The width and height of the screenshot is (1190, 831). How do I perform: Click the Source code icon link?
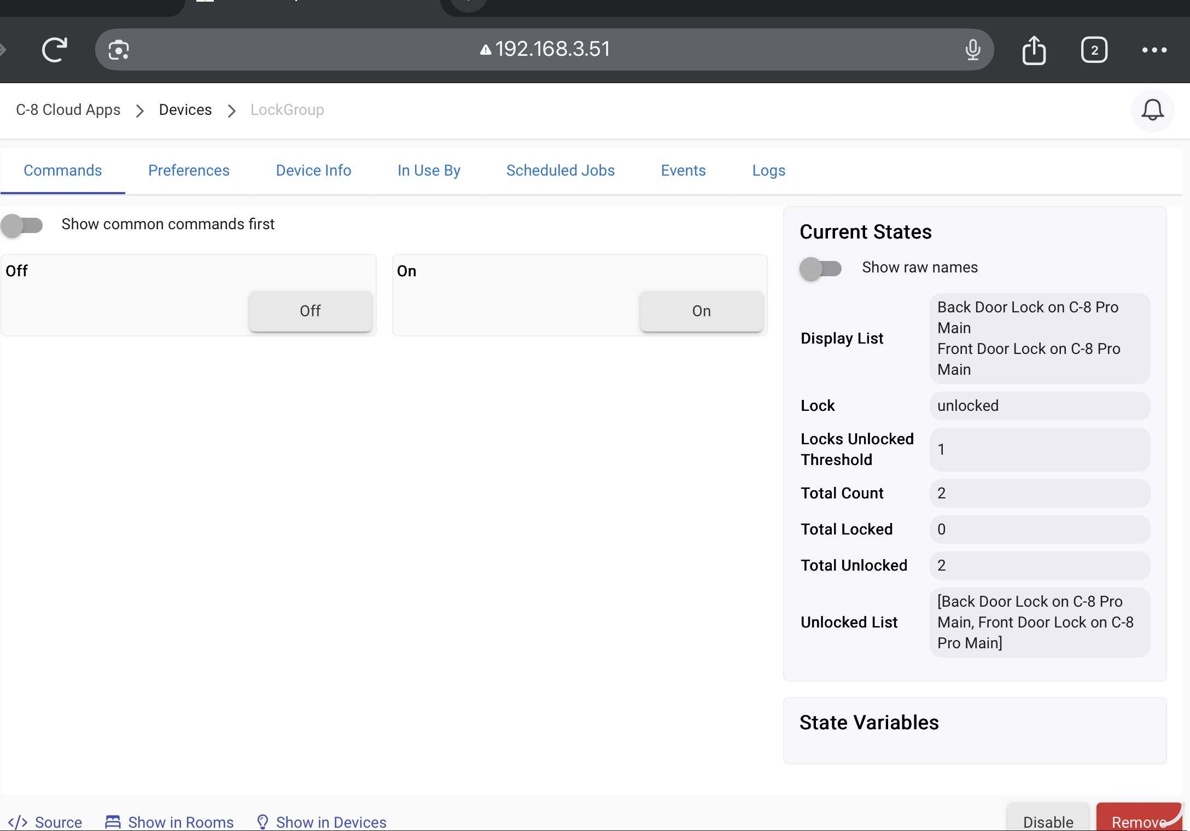pos(18,822)
